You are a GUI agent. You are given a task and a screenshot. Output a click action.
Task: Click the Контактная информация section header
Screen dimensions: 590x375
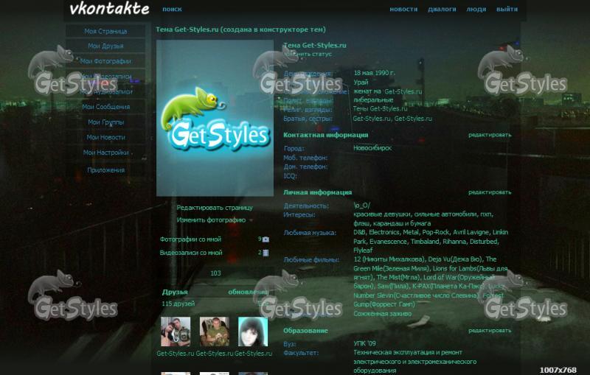click(x=325, y=135)
